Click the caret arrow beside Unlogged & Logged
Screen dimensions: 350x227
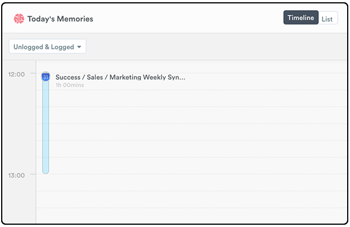click(79, 47)
